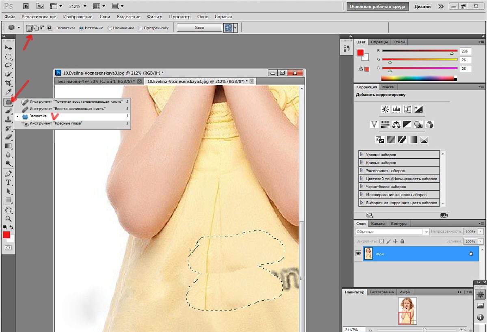Select the Type tool
The image size is (487, 332).
coord(9,182)
